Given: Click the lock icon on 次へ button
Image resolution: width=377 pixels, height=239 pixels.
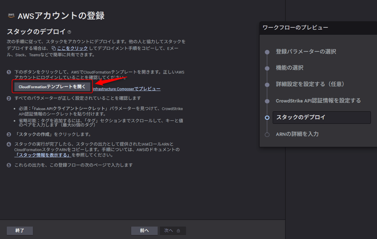Looking at the screenshot, I should coord(178,231).
